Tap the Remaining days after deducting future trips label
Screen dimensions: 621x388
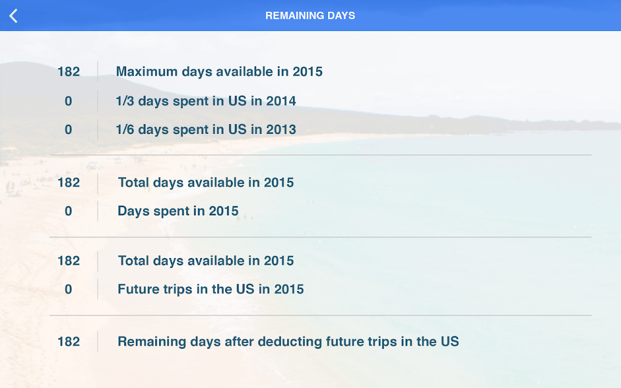click(x=288, y=341)
